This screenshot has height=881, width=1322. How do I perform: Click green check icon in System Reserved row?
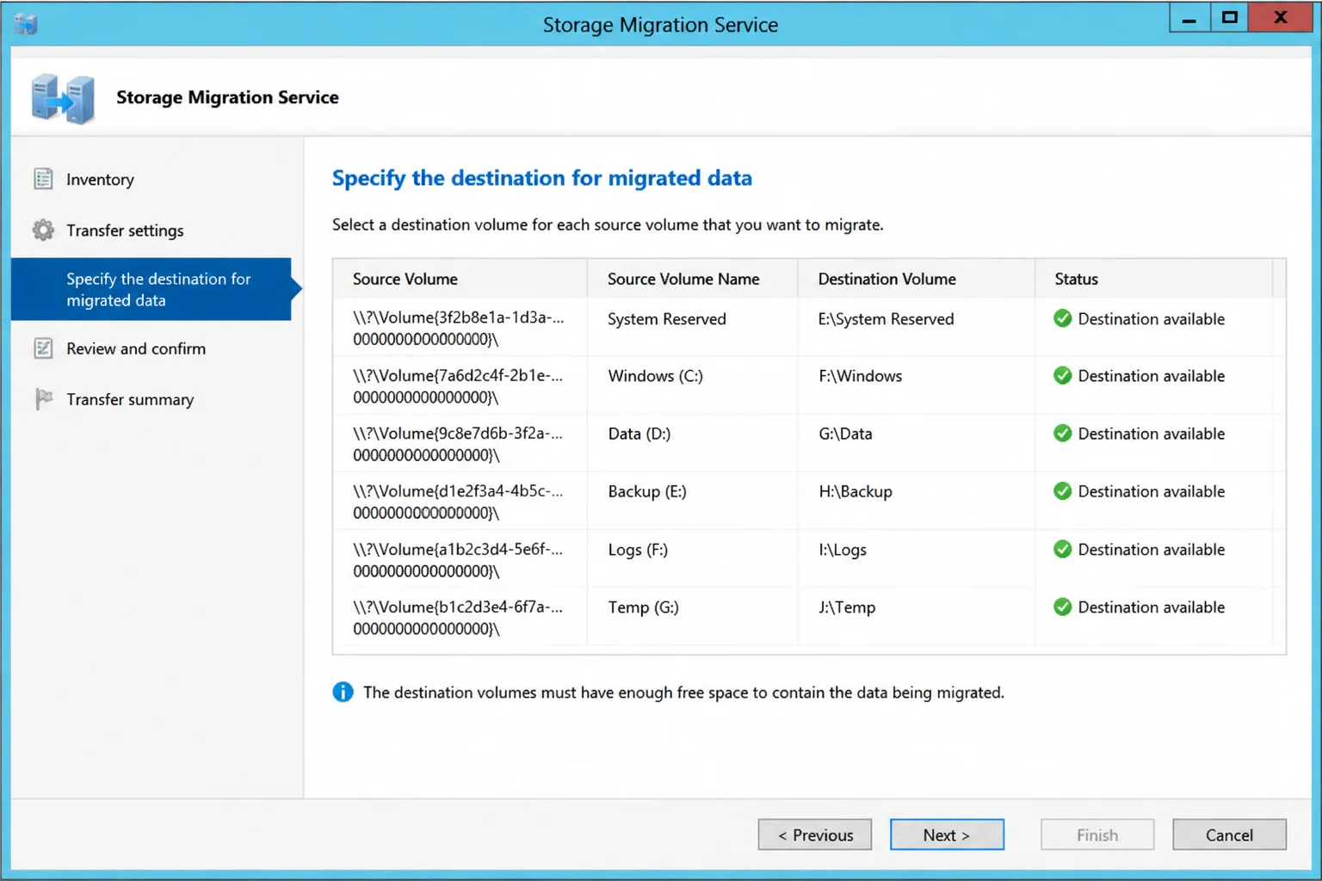coord(1063,318)
